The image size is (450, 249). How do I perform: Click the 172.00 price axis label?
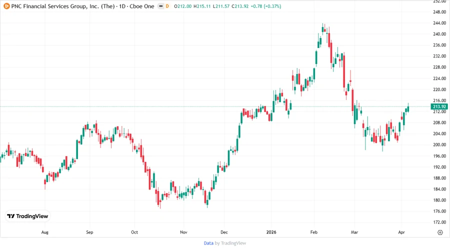(439, 222)
